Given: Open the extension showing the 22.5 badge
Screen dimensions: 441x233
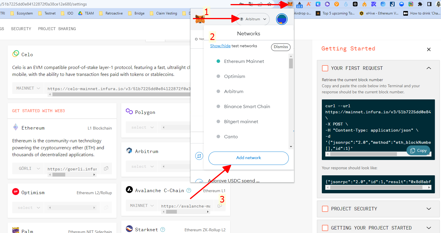Looking at the screenshot, I should pos(300,4).
